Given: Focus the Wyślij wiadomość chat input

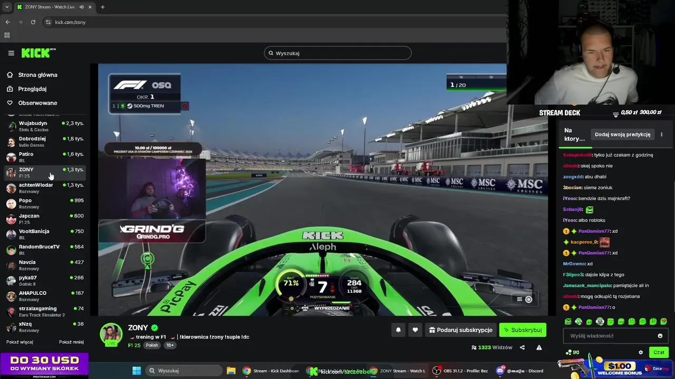Looking at the screenshot, I should pyautogui.click(x=615, y=336).
